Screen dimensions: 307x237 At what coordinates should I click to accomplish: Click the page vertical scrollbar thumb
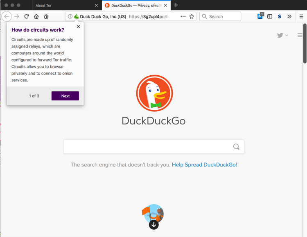[x=305, y=43]
